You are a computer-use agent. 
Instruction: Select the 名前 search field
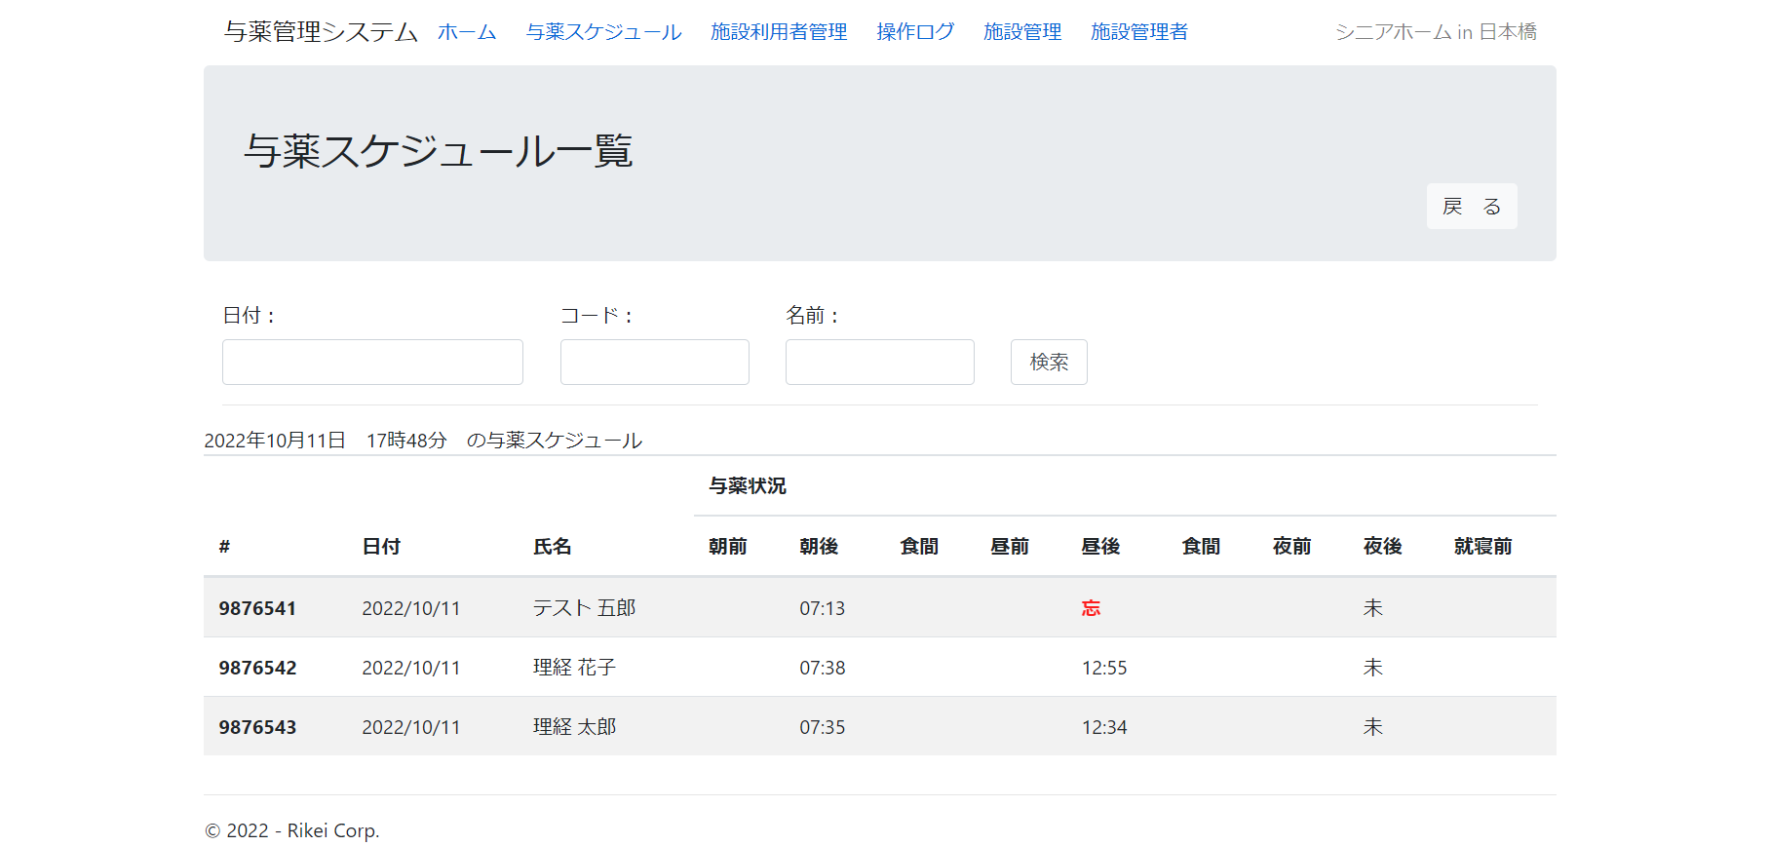point(879,363)
